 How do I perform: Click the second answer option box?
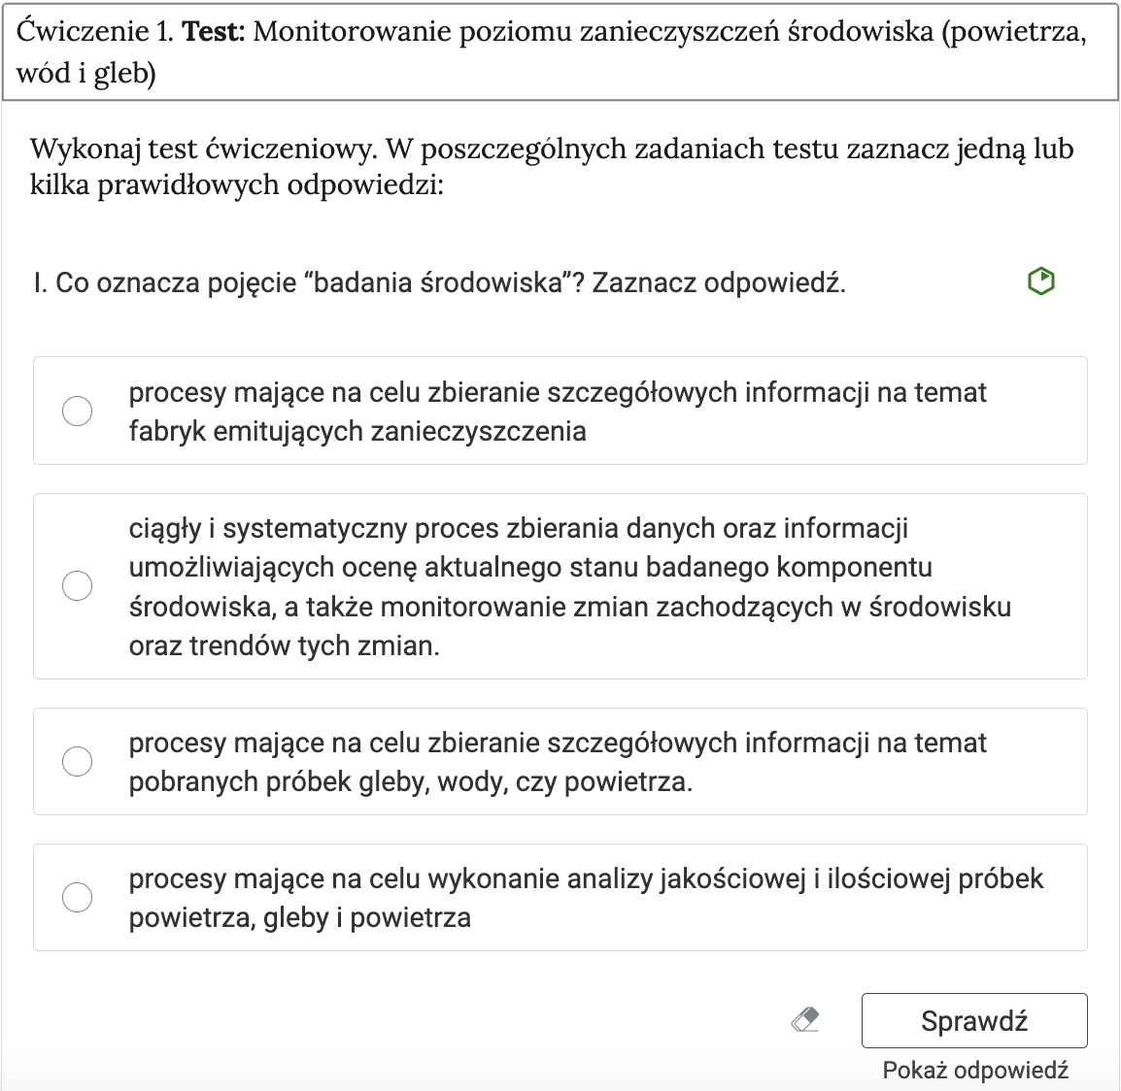pos(560,585)
